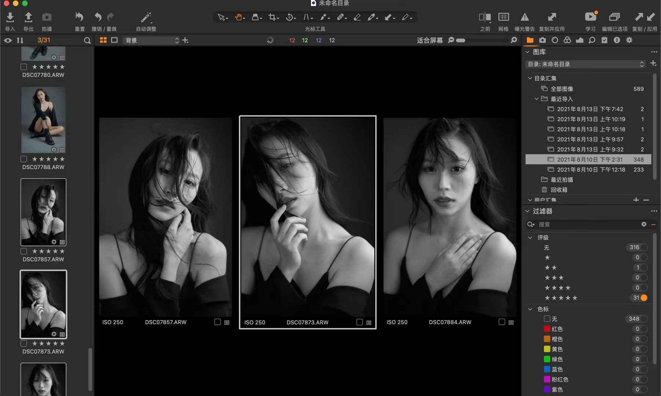Select the Heal bandage tool
Viewport: 661px width, 396px height.
(342, 17)
